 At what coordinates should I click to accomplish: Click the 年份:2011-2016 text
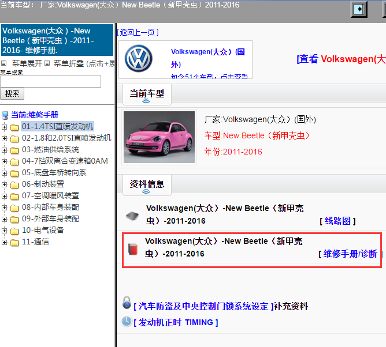tap(233, 152)
